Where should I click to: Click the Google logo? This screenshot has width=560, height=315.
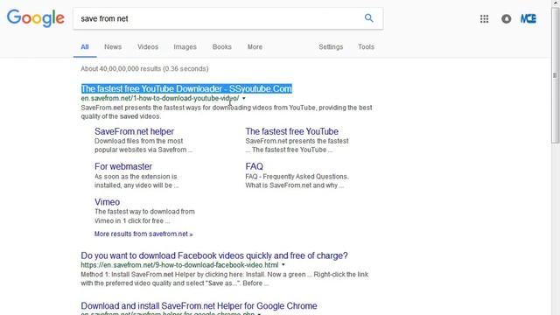[x=36, y=18]
